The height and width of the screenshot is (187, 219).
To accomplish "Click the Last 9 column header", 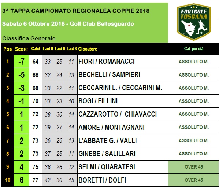I will coord(48,49).
